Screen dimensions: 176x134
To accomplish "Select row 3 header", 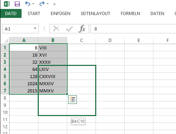I will (5, 62).
